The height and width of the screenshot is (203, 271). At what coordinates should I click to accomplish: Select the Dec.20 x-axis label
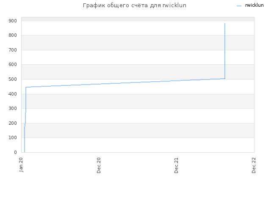99,165
